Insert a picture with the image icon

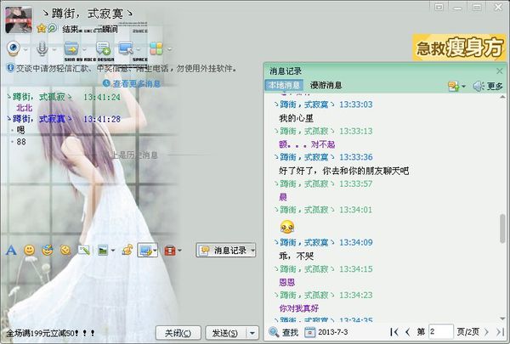point(103,251)
